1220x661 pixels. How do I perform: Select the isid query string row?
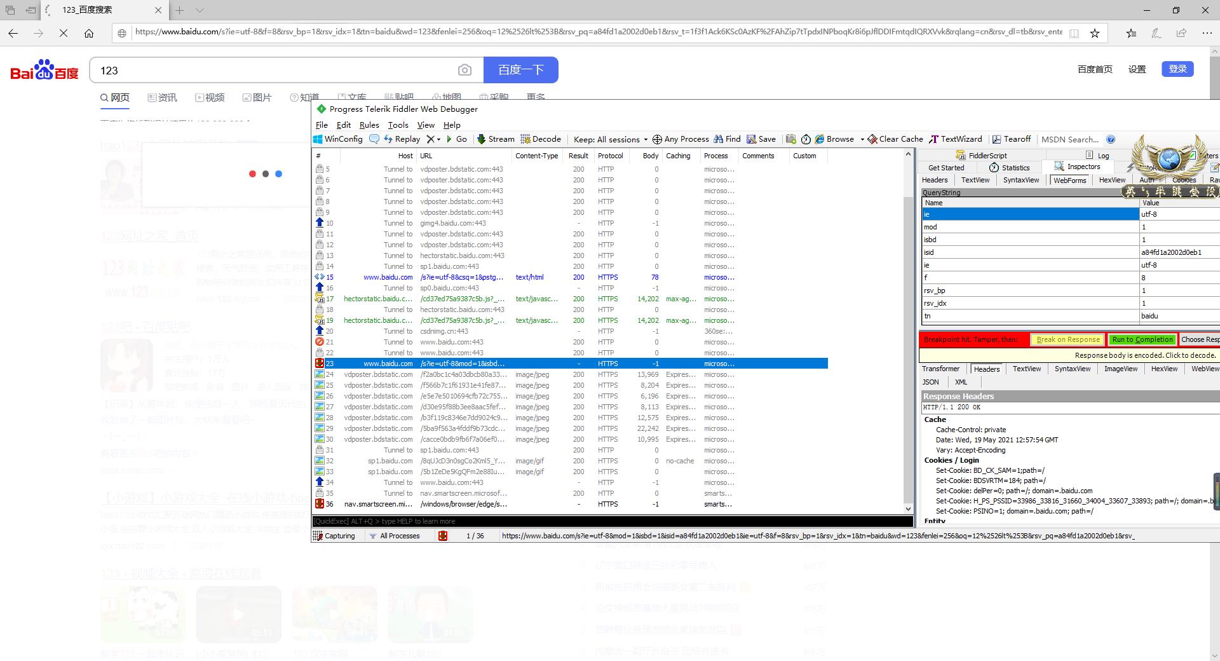point(1070,252)
